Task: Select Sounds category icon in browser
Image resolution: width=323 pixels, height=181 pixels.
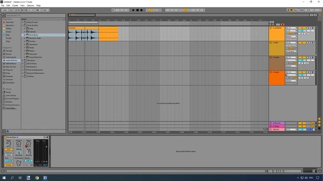Action: point(4,51)
